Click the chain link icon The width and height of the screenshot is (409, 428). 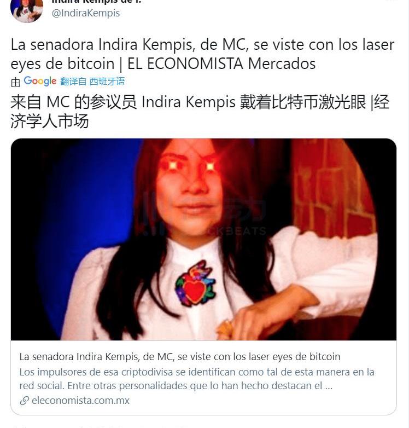[24, 401]
